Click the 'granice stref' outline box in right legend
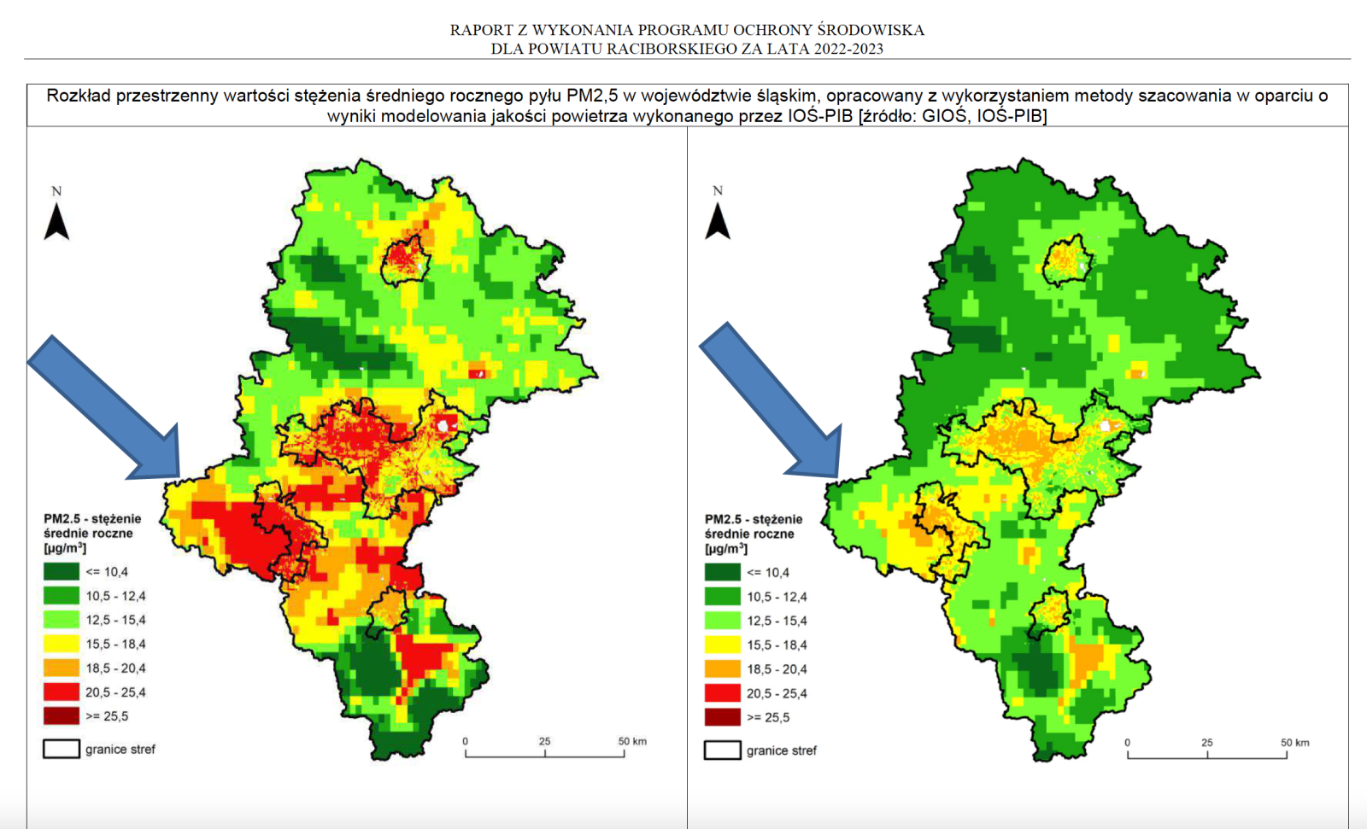The image size is (1367, 829). [722, 750]
